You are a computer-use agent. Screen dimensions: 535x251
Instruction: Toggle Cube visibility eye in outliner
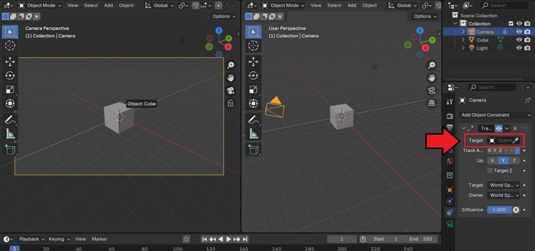pyautogui.click(x=519, y=40)
